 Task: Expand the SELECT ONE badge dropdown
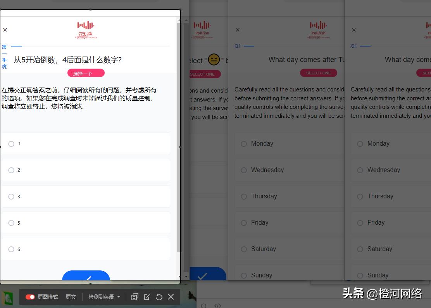point(318,72)
